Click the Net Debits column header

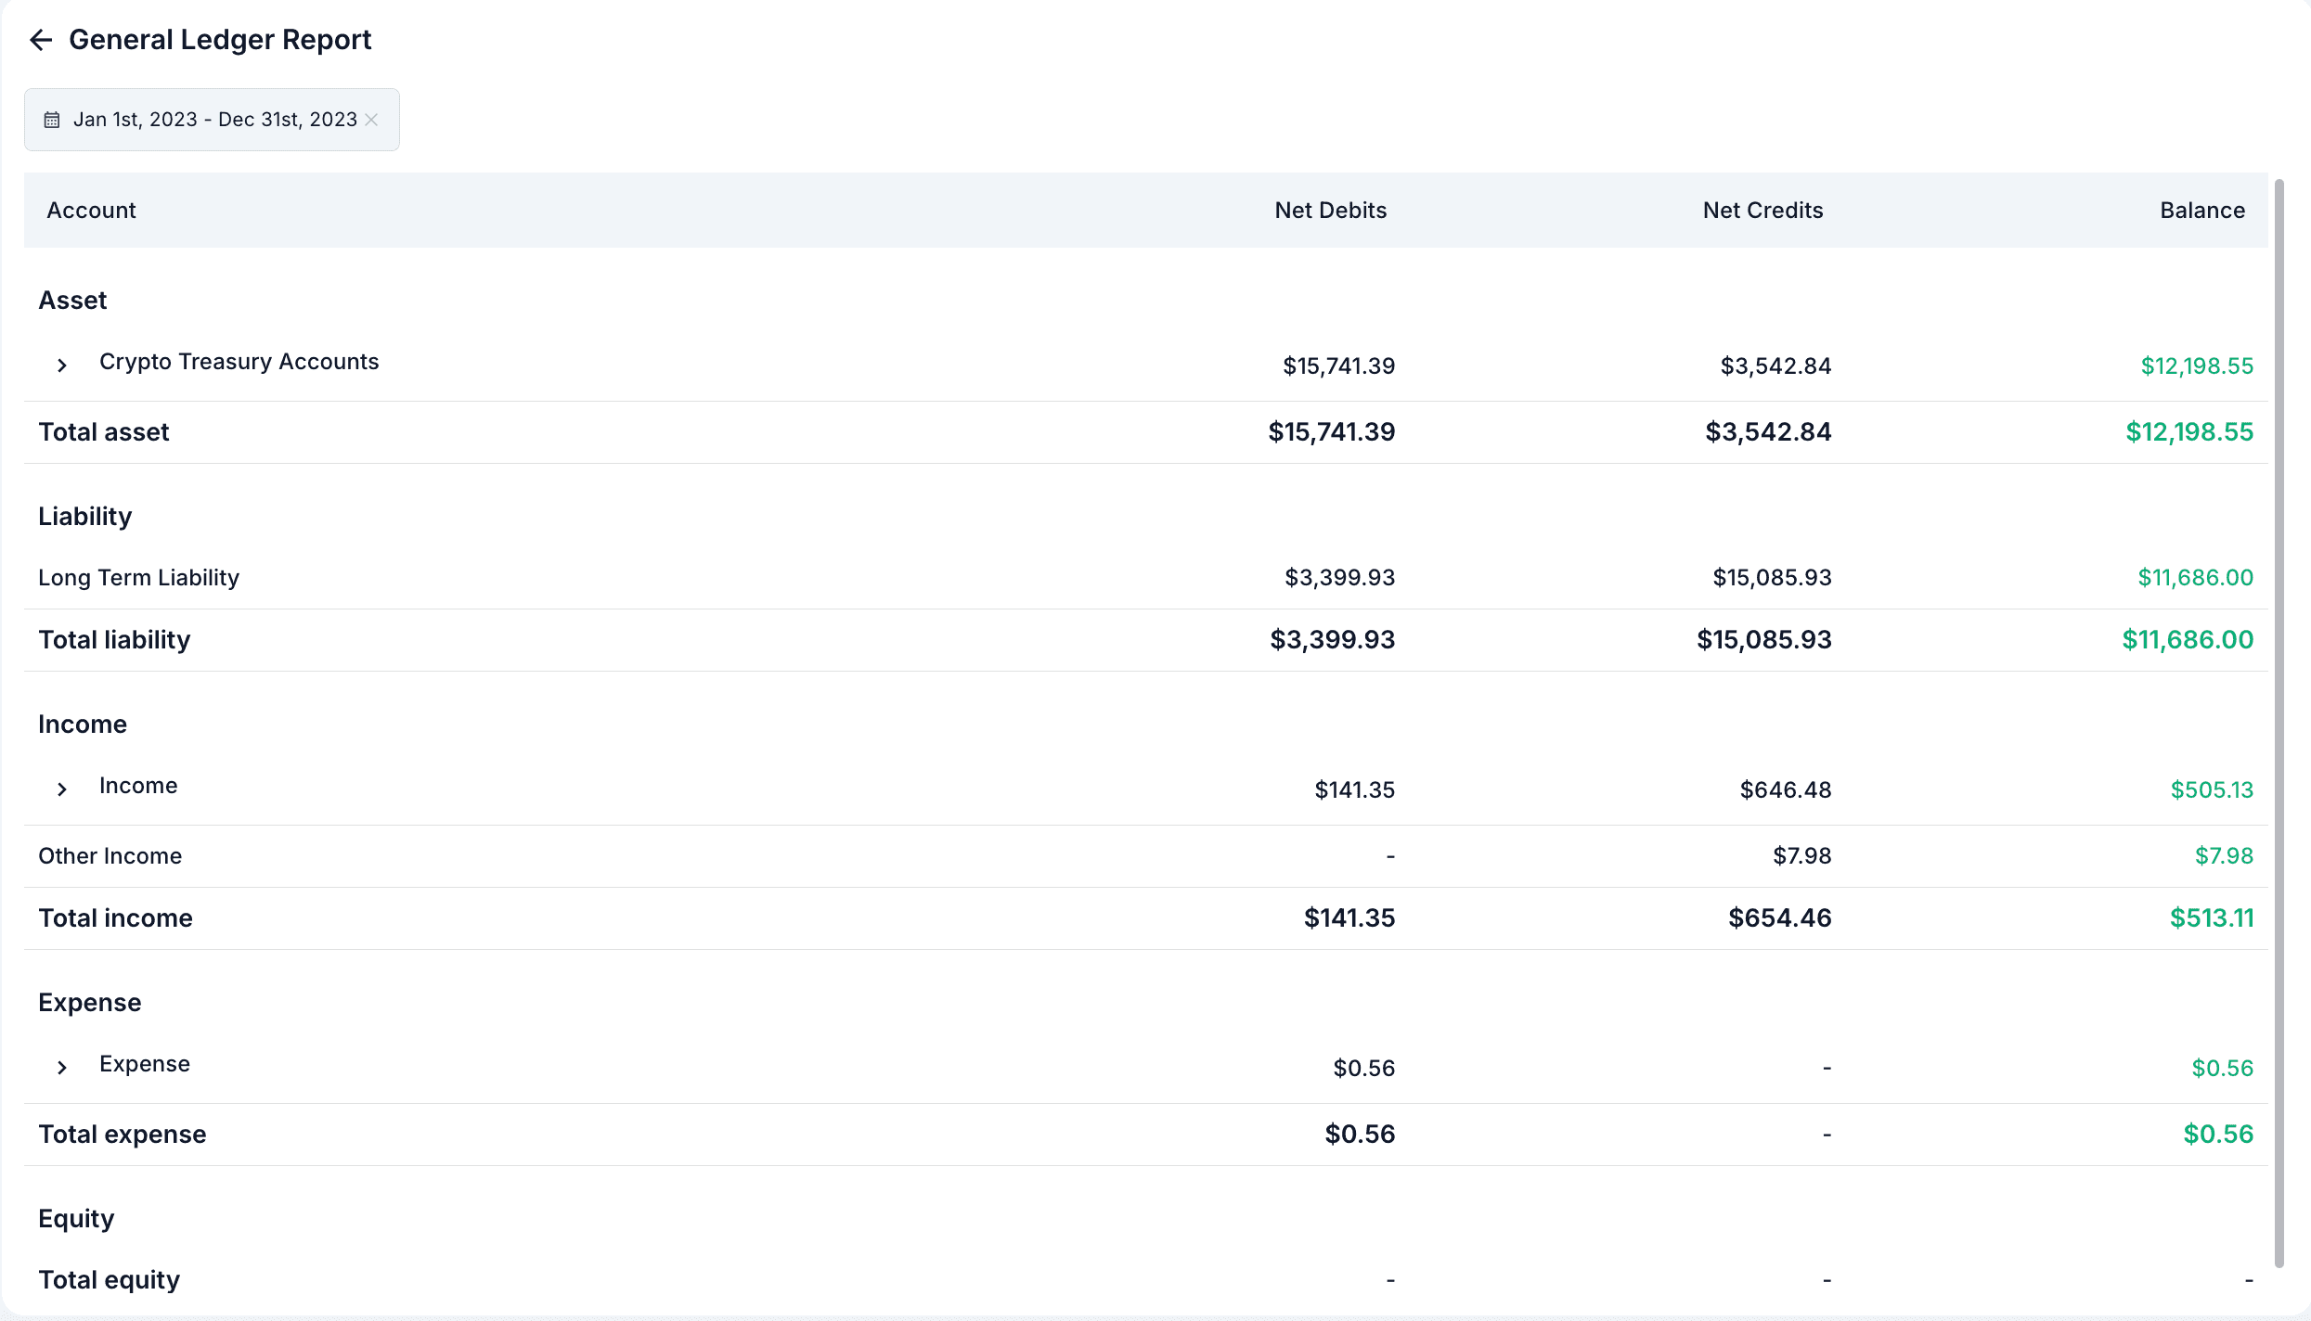(x=1330, y=211)
